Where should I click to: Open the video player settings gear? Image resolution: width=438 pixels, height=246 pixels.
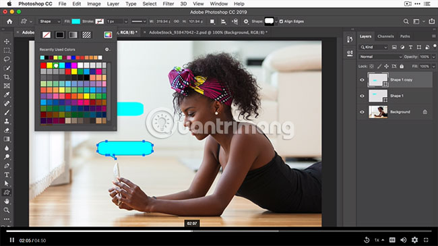(x=414, y=240)
